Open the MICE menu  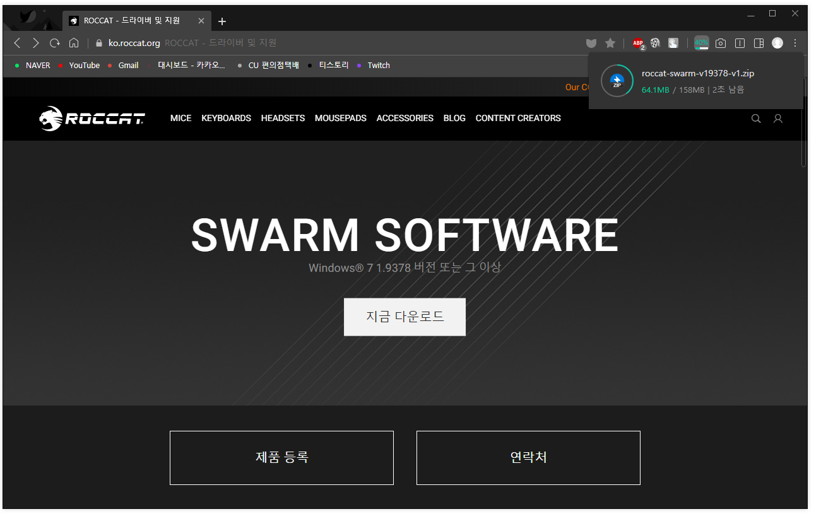(180, 118)
